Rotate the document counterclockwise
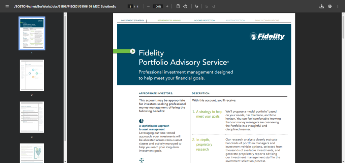This screenshot has width=345, height=163. tap(185, 6)
